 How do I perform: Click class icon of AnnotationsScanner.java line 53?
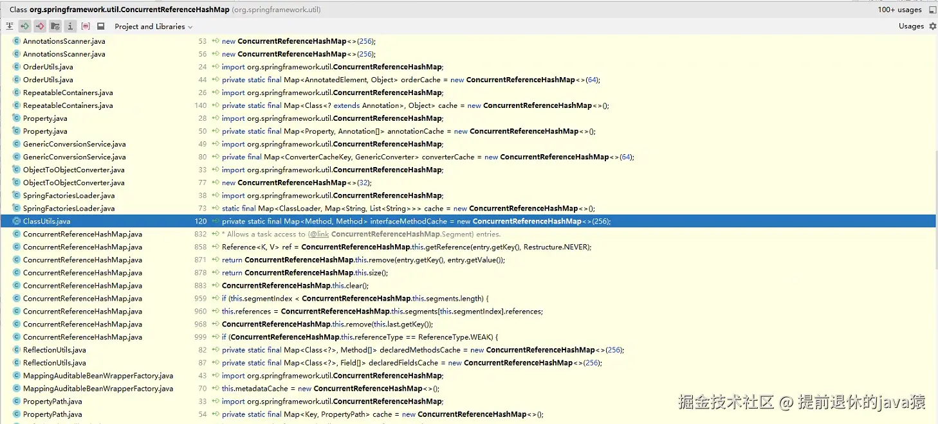tap(17, 41)
